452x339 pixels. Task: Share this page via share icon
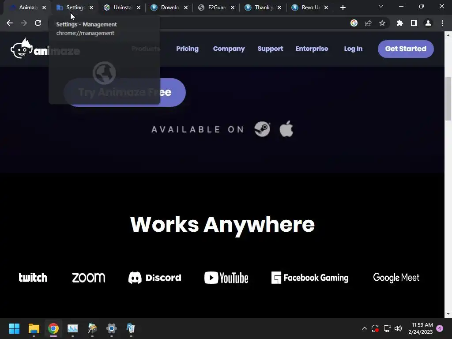(368, 23)
